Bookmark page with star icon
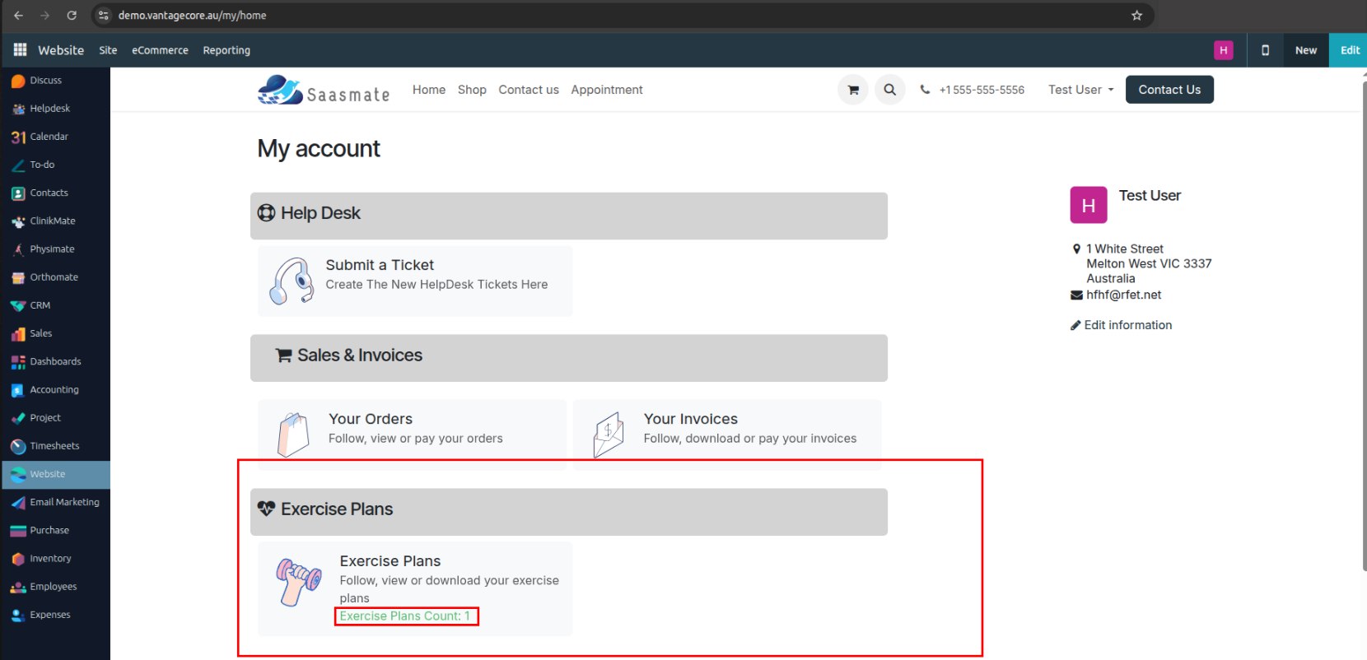Screen dimensions: 1367x660 (1136, 16)
